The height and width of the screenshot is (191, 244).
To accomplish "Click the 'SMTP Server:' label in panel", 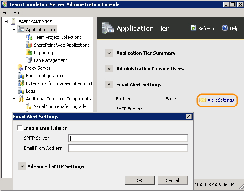I will pos(129,109).
